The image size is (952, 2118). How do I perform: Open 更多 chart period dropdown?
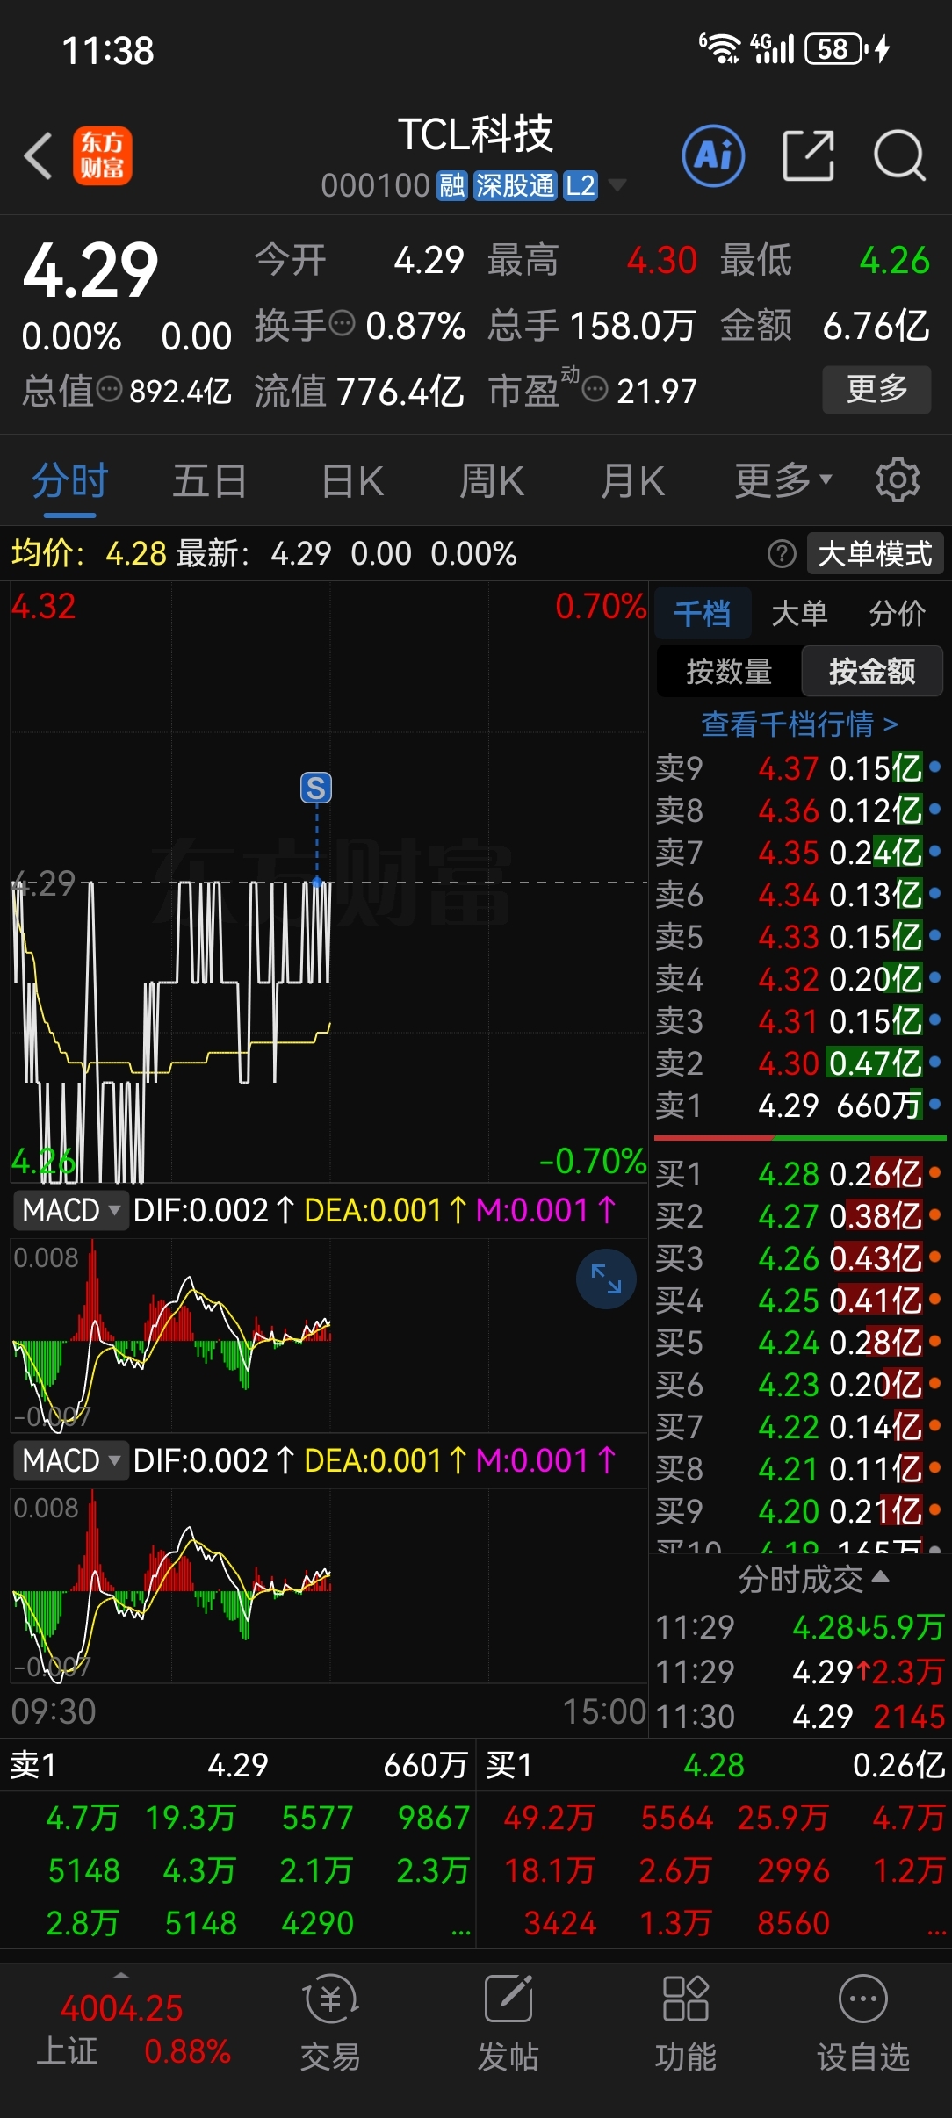click(x=782, y=480)
